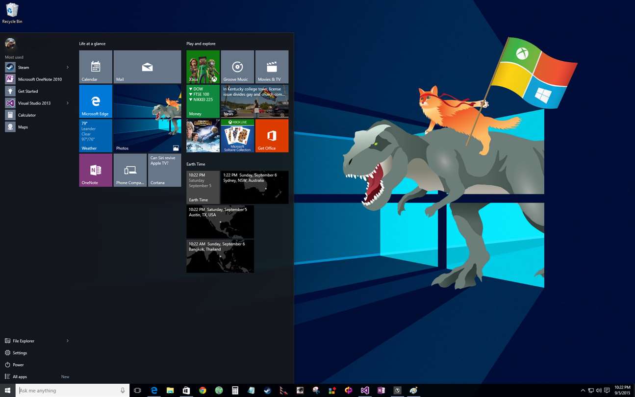The image size is (635, 397).
Task: Open the Phone Companion tile
Action: [x=130, y=170]
